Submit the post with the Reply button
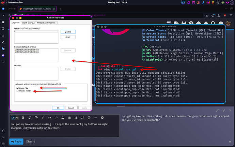The height and width of the screenshot is (147, 235). 16,141
